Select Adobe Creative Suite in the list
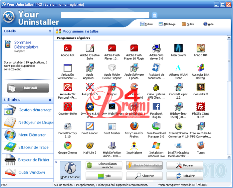The height and width of the screenshot is (188, 233). pos(90,48)
